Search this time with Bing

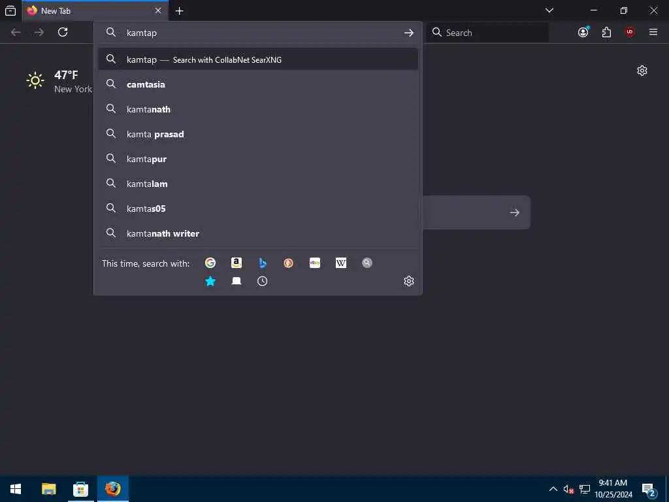point(263,263)
